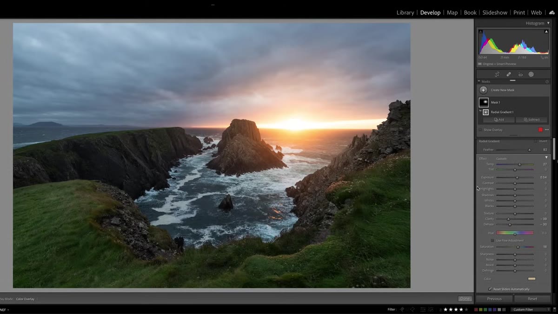Filter by purple color label
Screen dimensions: 558x314
495,309
